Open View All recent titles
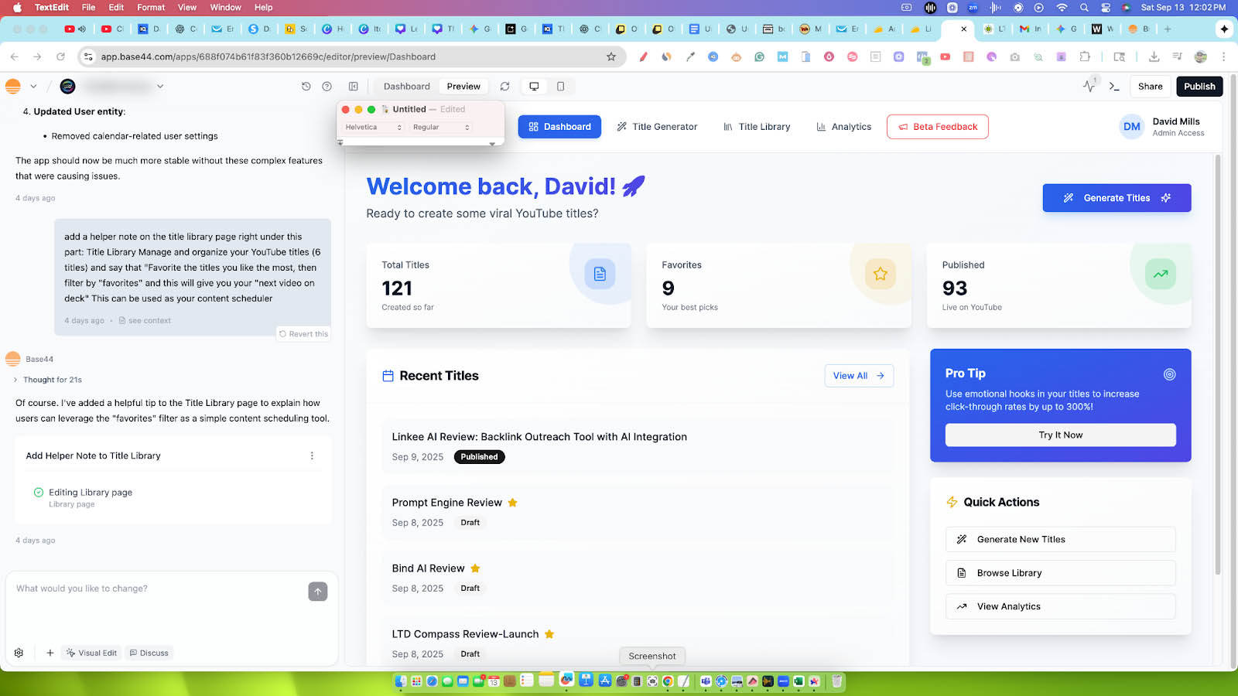This screenshot has width=1238, height=696. click(859, 376)
